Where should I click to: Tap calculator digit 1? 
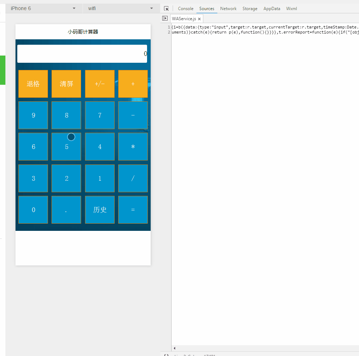100,178
